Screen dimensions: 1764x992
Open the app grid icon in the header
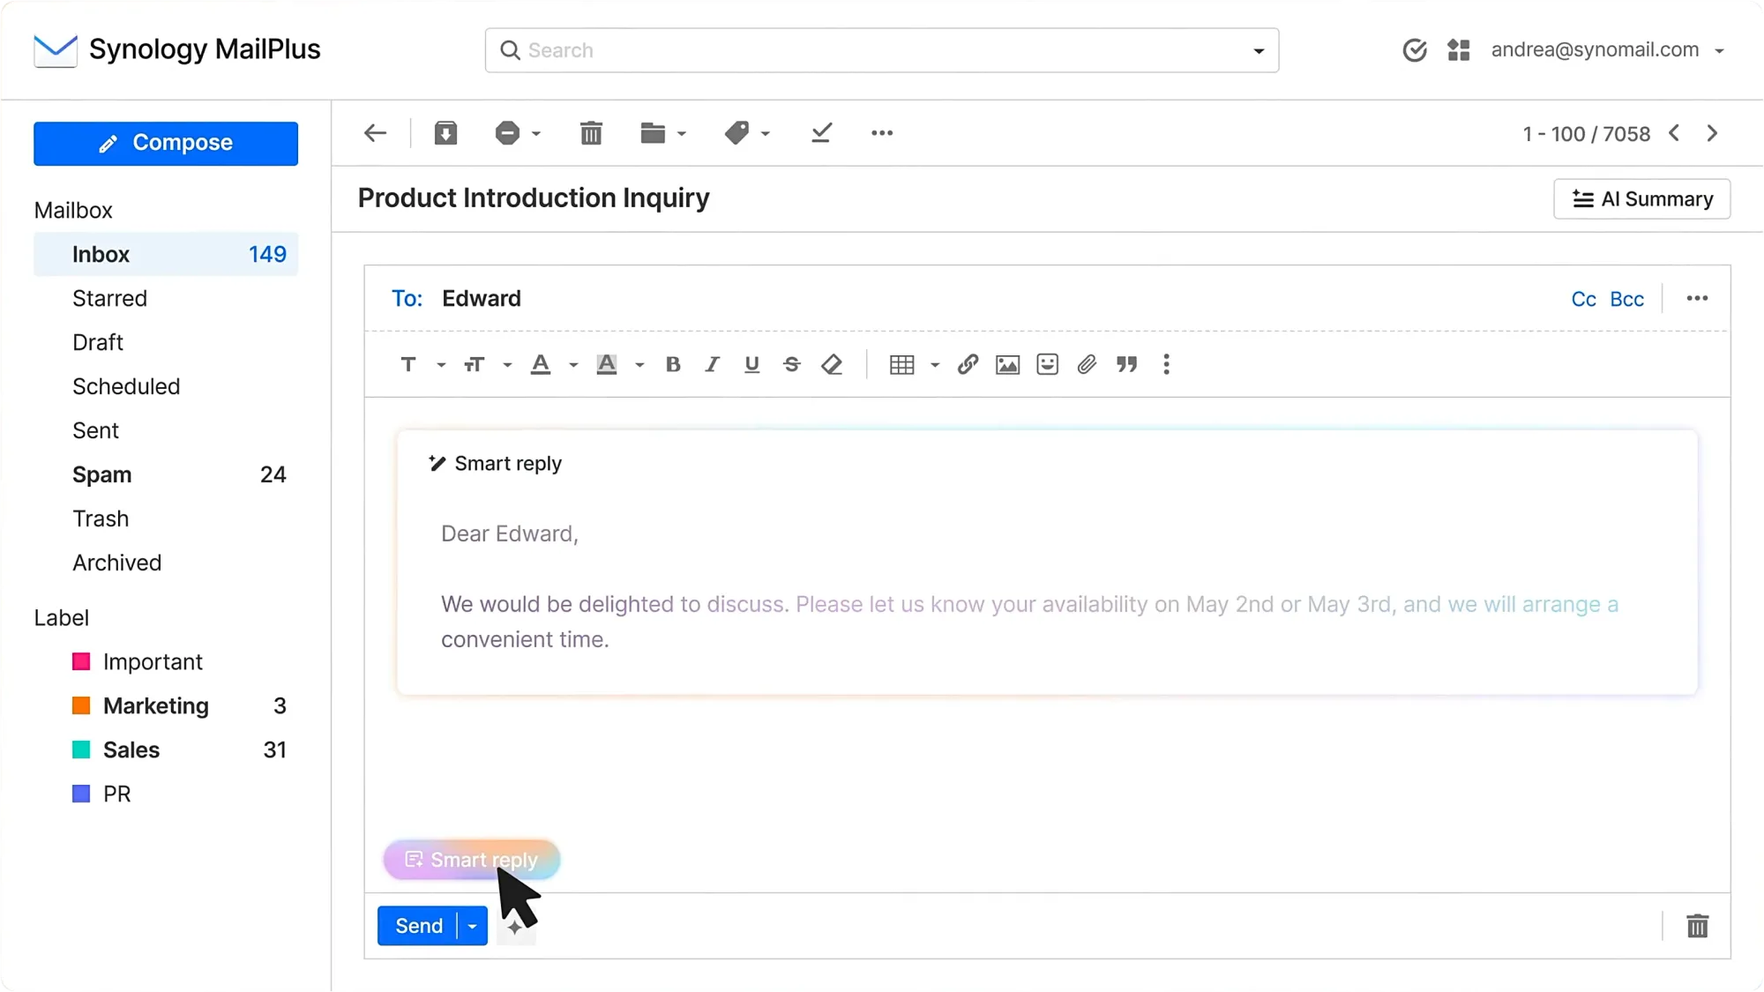click(1459, 50)
